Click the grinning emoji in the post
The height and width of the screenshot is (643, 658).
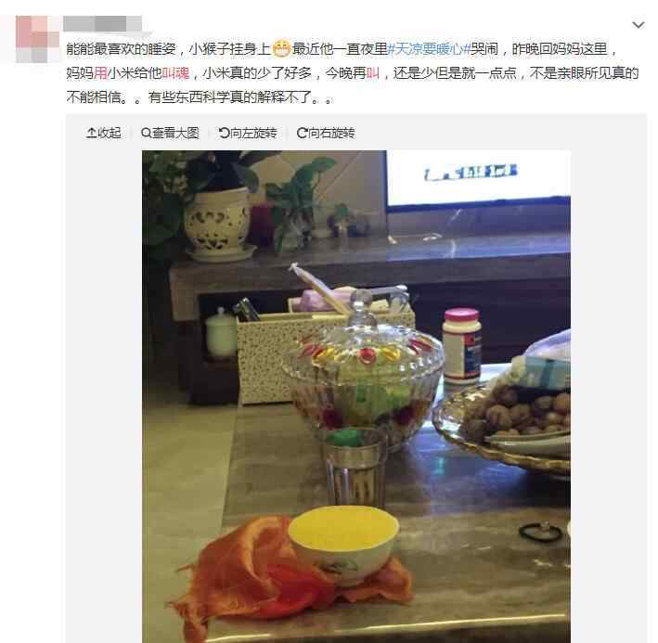click(281, 48)
